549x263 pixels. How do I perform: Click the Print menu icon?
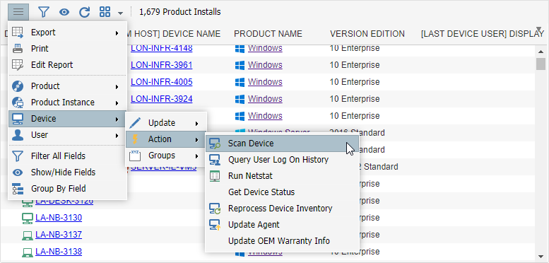18,49
